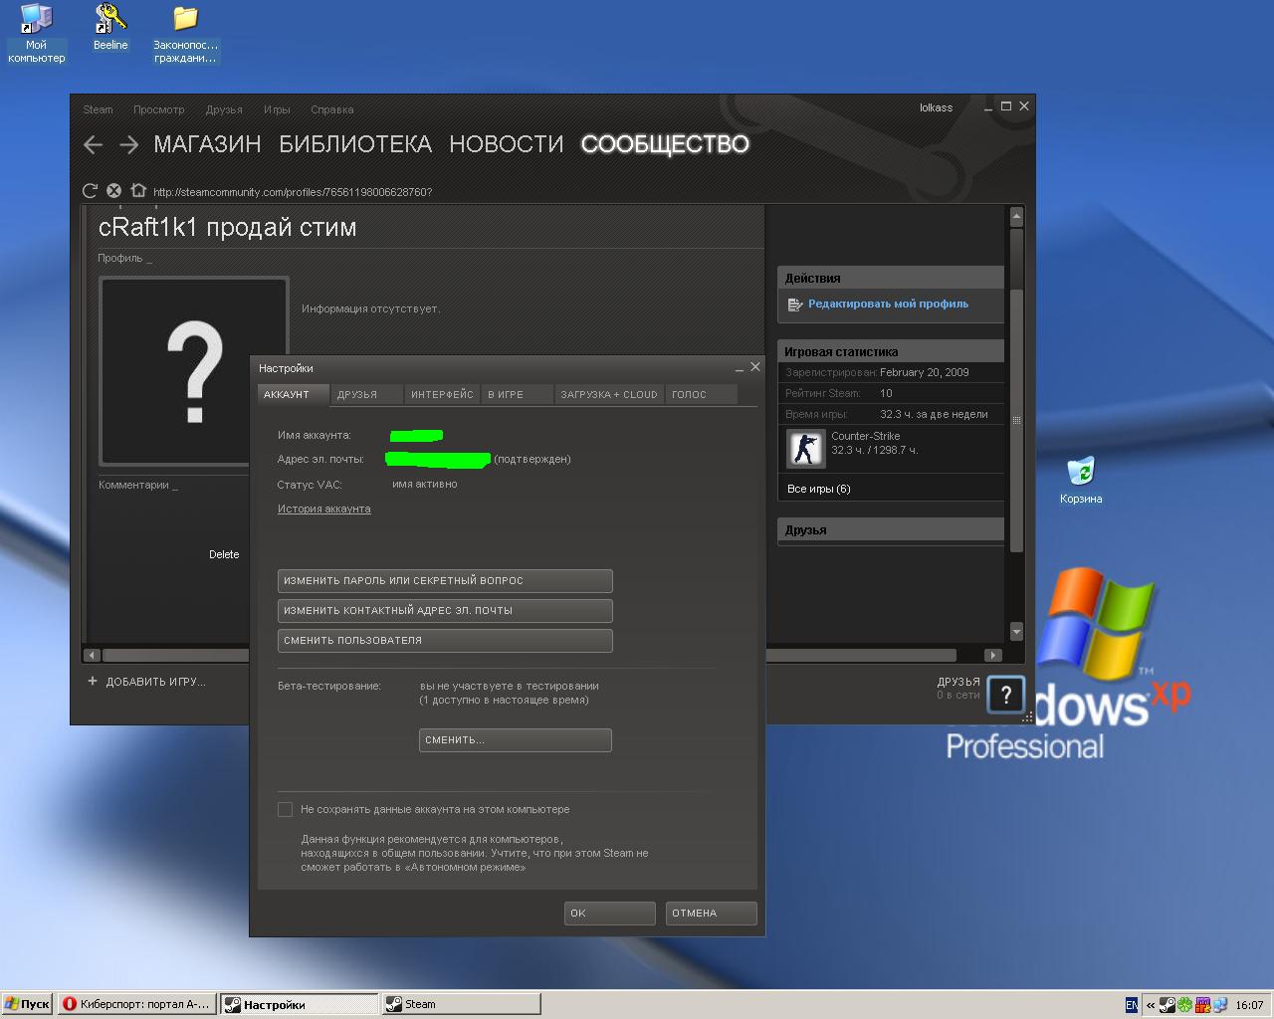Open the Игры menu
The height and width of the screenshot is (1019, 1274).
click(x=277, y=109)
